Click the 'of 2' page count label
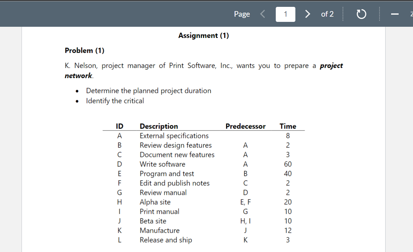 pyautogui.click(x=327, y=14)
